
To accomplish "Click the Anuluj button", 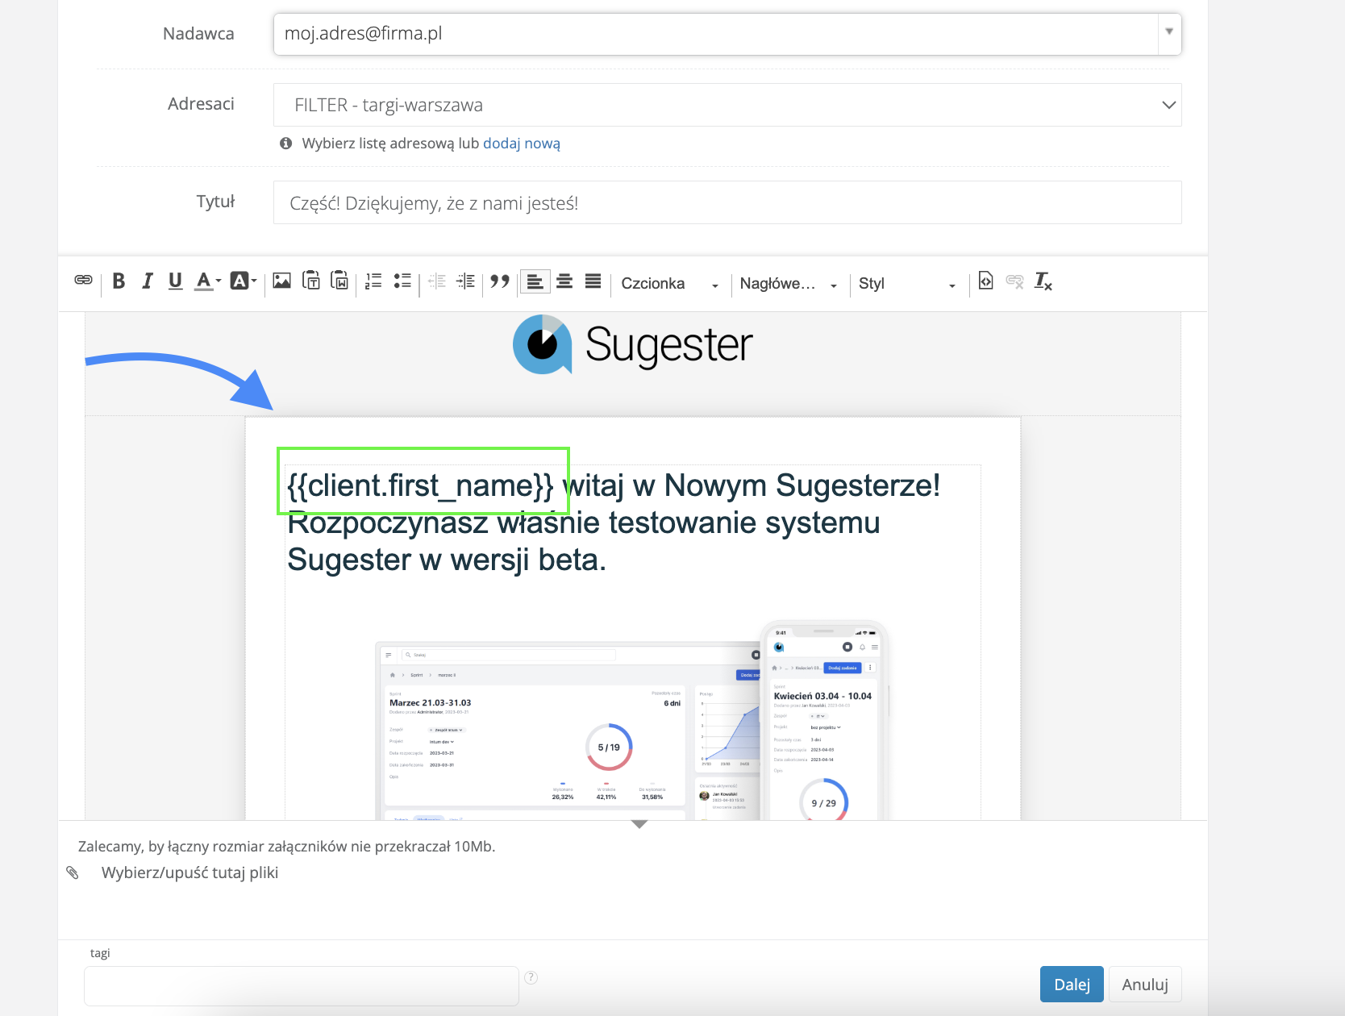I will pos(1145,984).
